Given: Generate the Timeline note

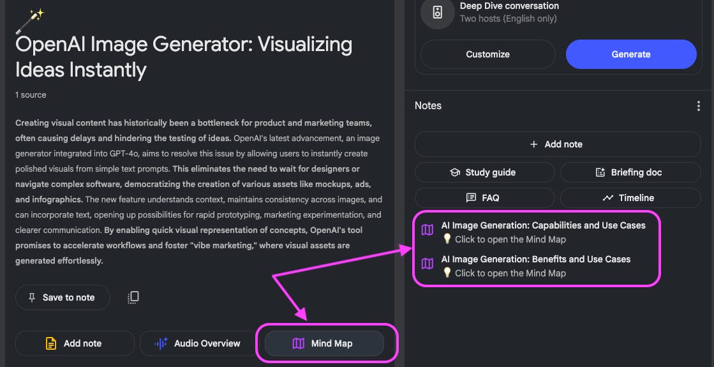Looking at the screenshot, I should [x=630, y=198].
